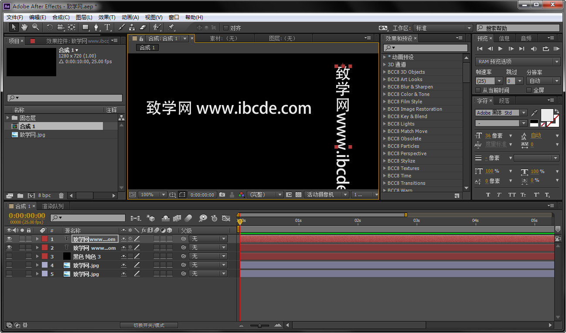Check the 从当前时间 option
The image size is (566, 333).
[x=478, y=90]
